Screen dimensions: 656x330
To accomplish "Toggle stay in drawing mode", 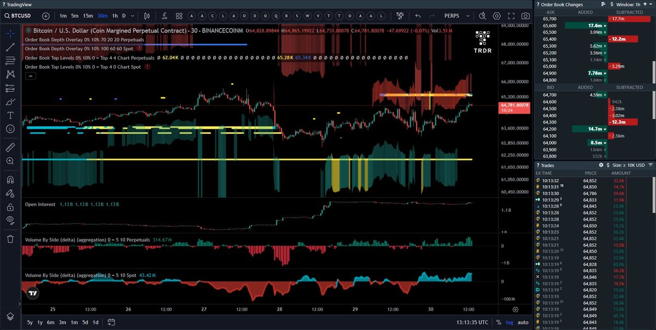I will (x=10, y=193).
